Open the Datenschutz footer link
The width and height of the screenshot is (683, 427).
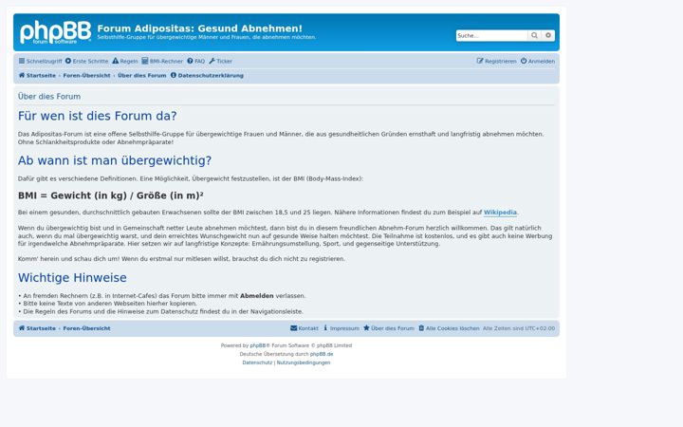click(x=257, y=362)
